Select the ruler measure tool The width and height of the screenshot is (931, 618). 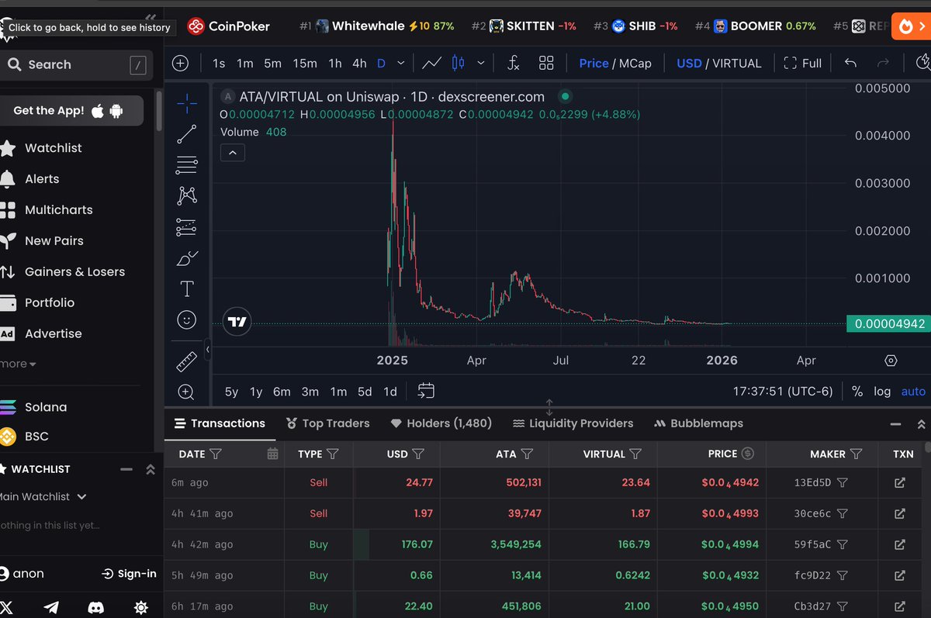coord(187,361)
